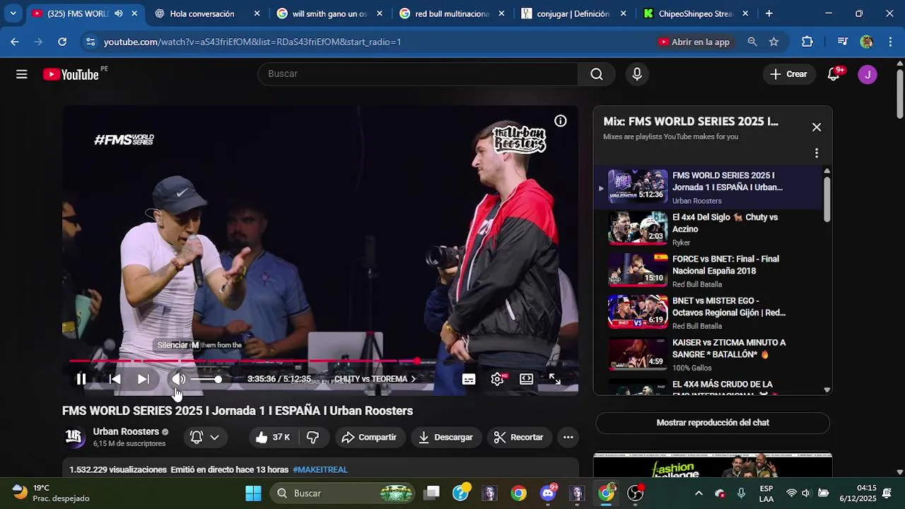Viewport: 905px width, 509px height.
Task: Play KAISER vs ZTICMA MINUTO A SANGRE
Action: click(x=707, y=353)
